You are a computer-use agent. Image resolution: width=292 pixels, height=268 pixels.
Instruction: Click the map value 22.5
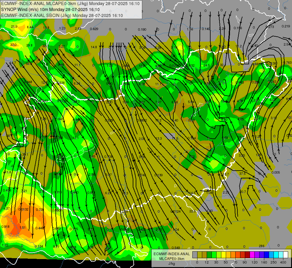click(x=193, y=211)
